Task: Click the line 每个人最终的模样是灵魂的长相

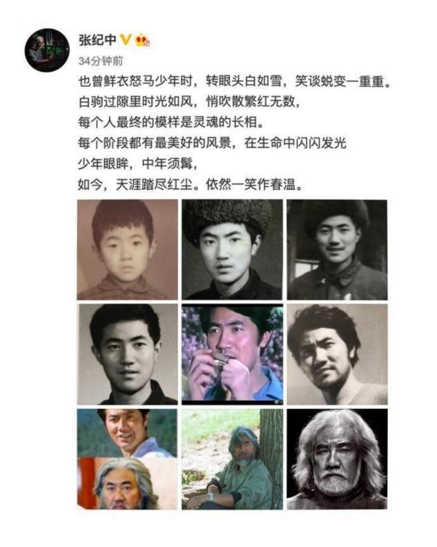Action: (x=172, y=122)
